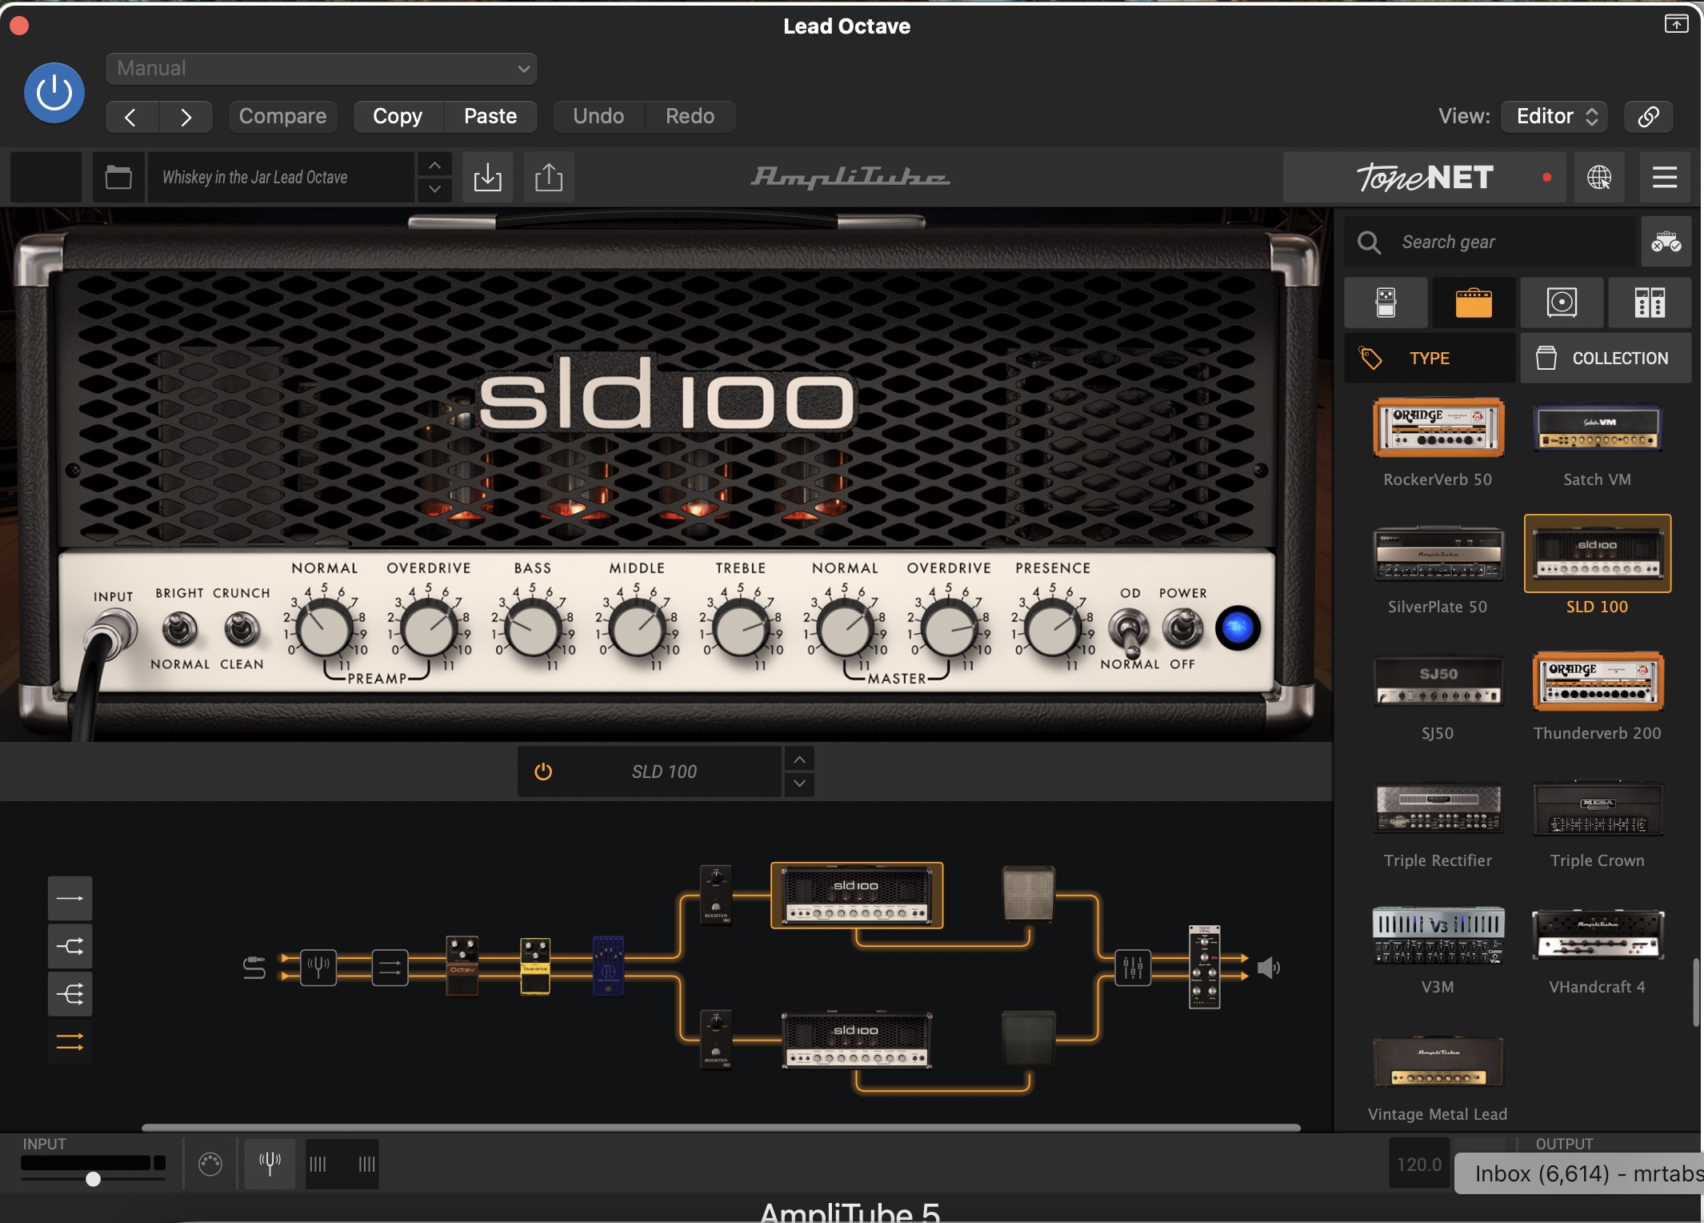Toggle the SLD 100 module power icon
This screenshot has height=1223, width=1704.
point(543,772)
